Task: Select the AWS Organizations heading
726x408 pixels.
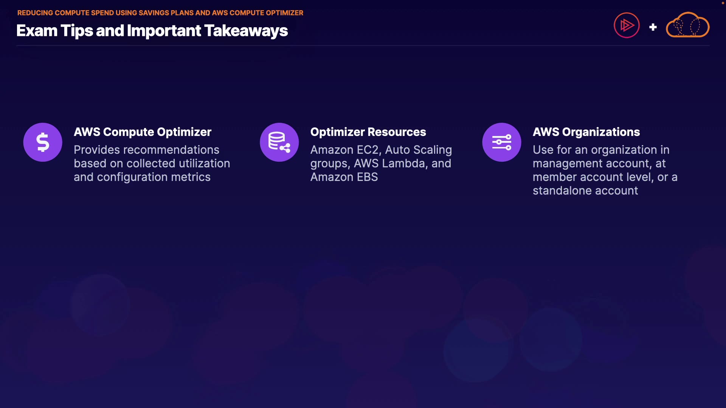Action: 586,132
